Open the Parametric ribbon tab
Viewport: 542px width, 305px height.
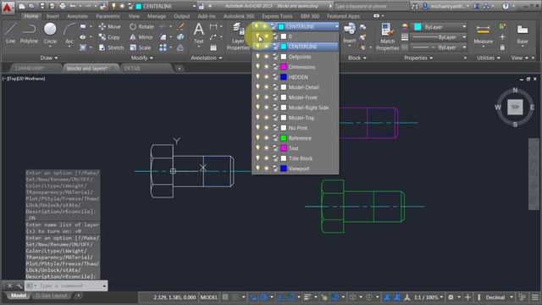tap(108, 16)
